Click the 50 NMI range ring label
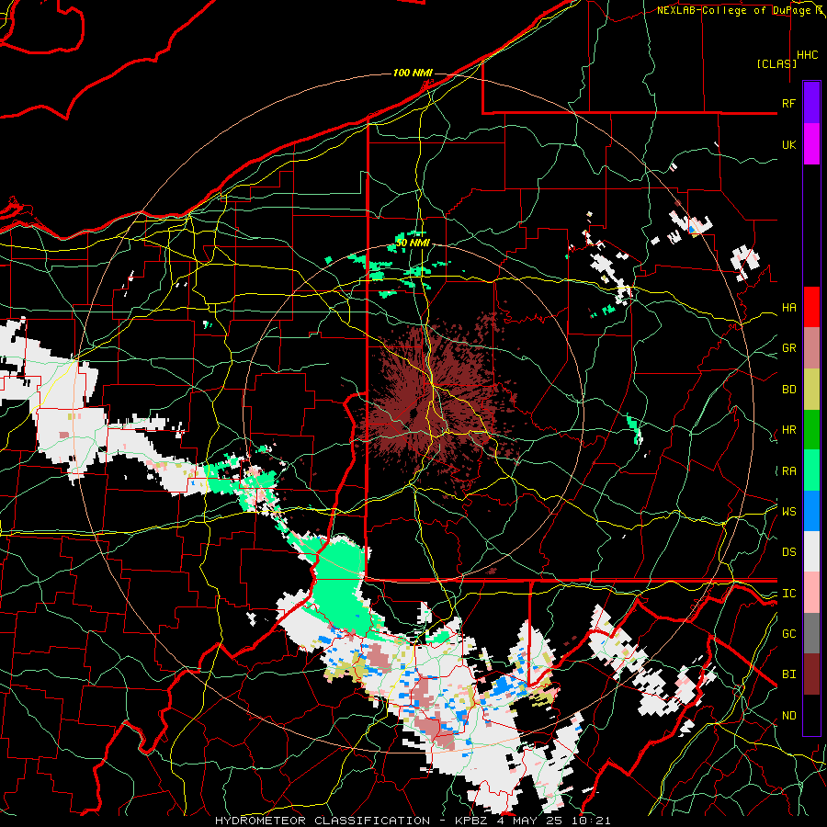The width and height of the screenshot is (827, 827). coord(413,244)
